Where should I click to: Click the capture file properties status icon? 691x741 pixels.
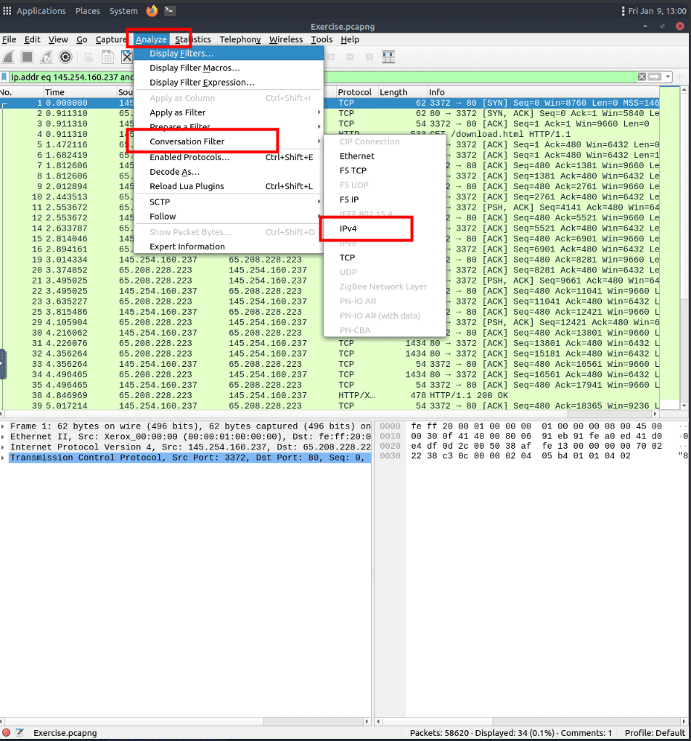point(20,733)
